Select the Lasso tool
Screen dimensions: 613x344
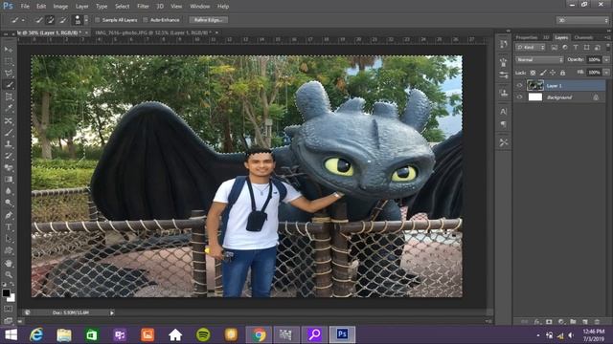click(9, 74)
